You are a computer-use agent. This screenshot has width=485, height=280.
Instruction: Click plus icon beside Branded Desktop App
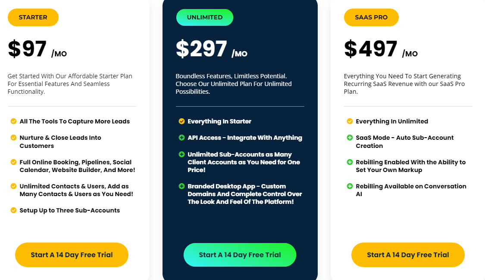tap(181, 186)
